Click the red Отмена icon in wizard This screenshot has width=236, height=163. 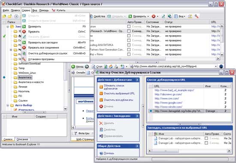101,106
